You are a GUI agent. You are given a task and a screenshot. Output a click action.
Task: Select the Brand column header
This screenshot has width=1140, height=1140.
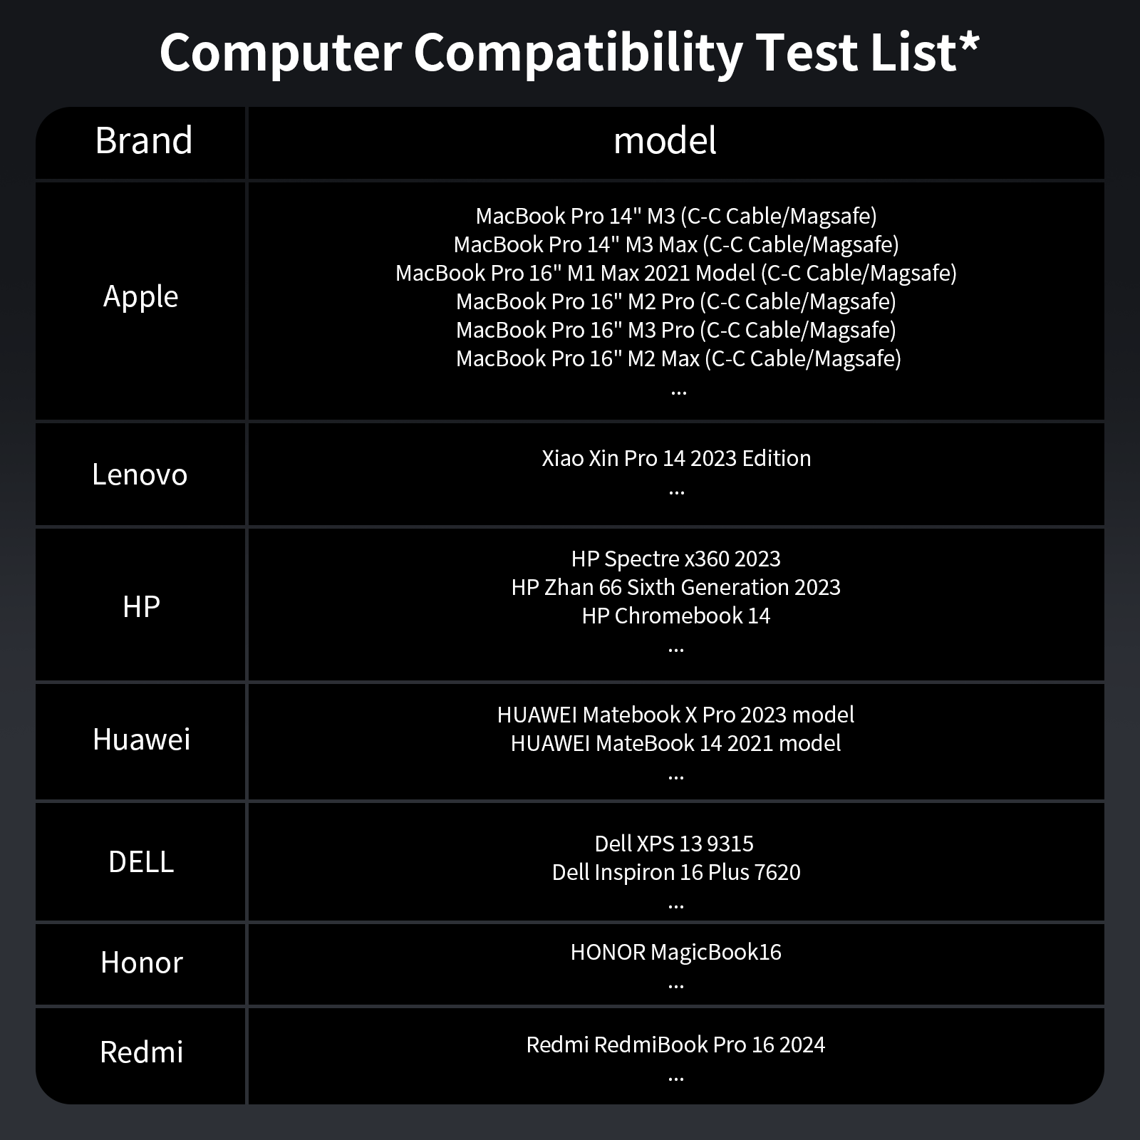coord(143,140)
